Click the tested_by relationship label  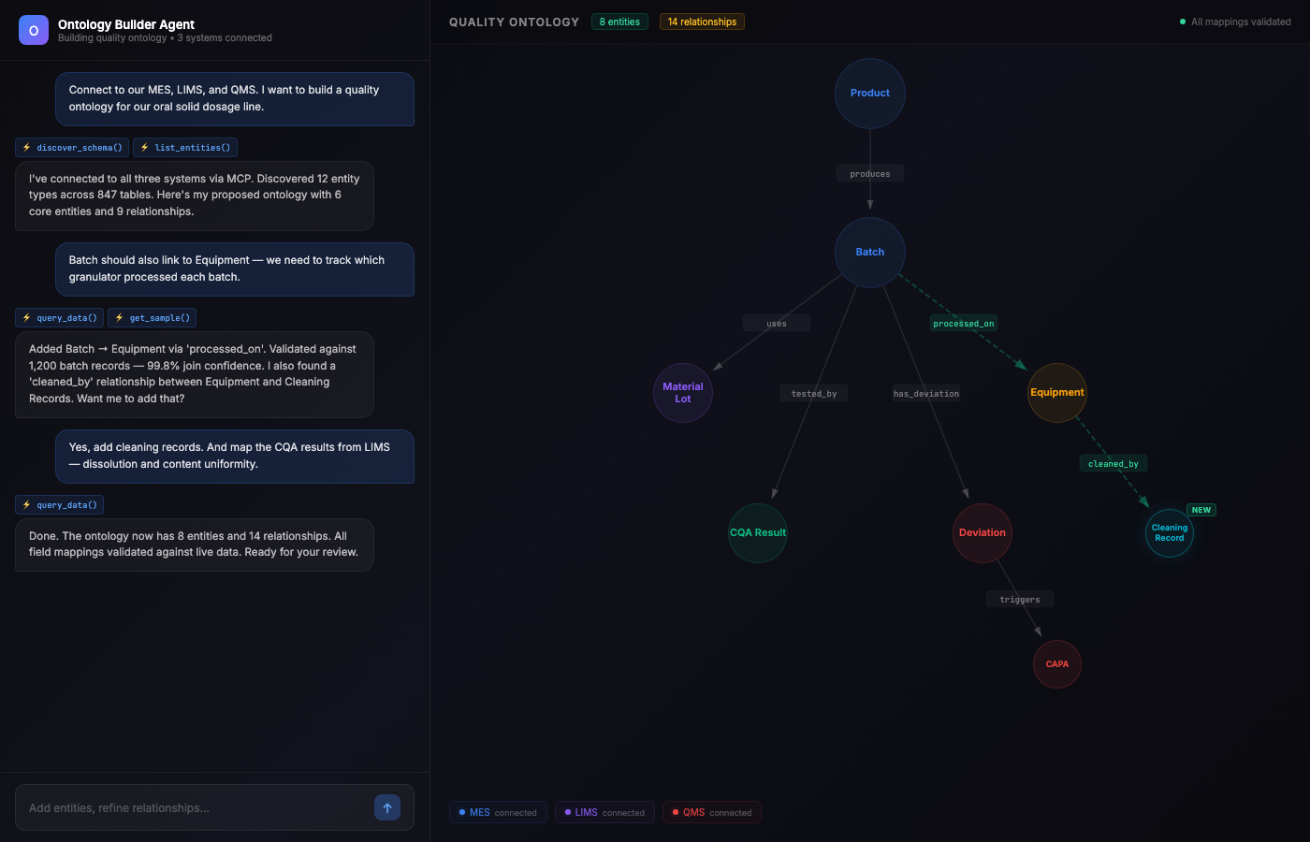tap(814, 394)
